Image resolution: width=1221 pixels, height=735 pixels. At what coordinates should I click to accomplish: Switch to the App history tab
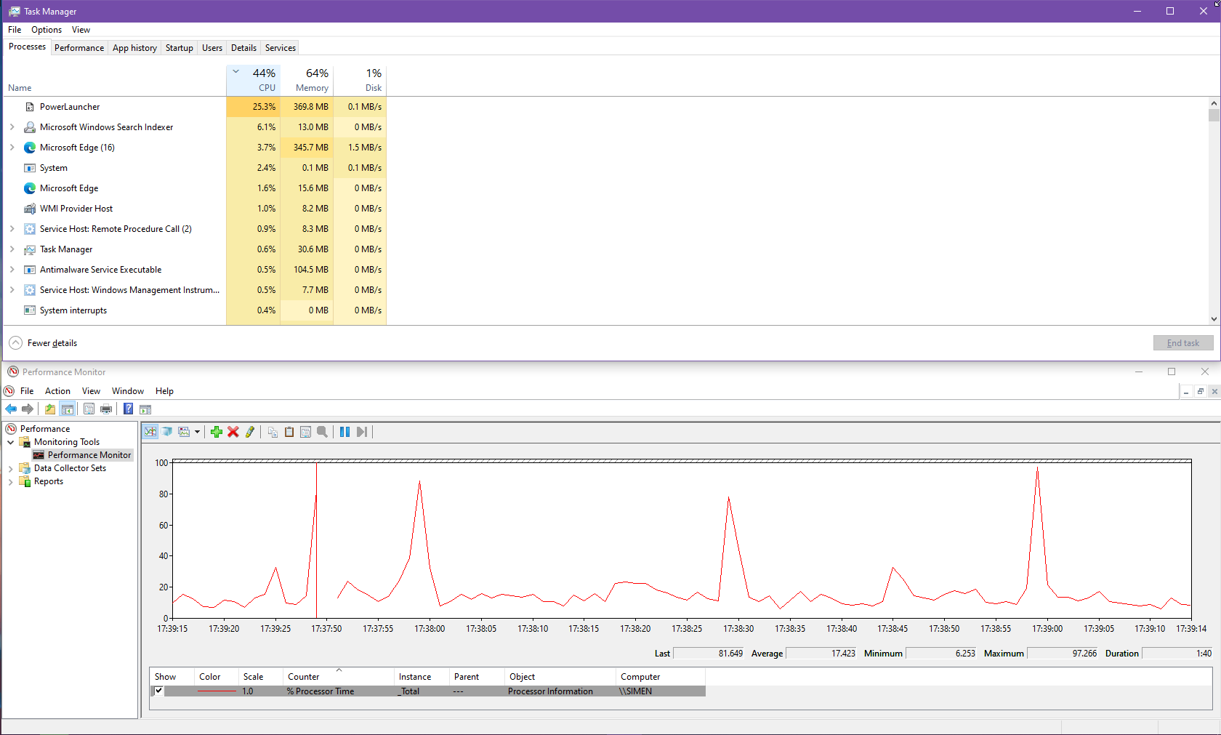coord(134,48)
